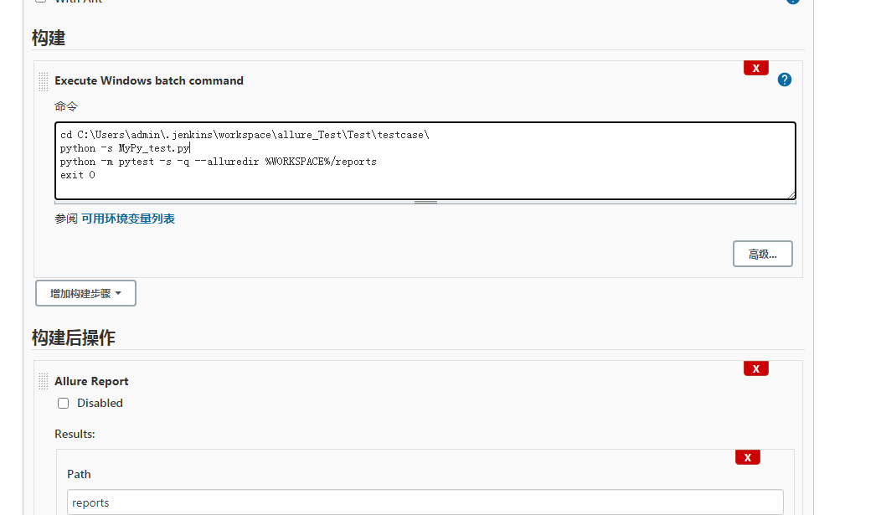
Task: Open the 增加构建步骤 dropdown
Action: point(85,294)
